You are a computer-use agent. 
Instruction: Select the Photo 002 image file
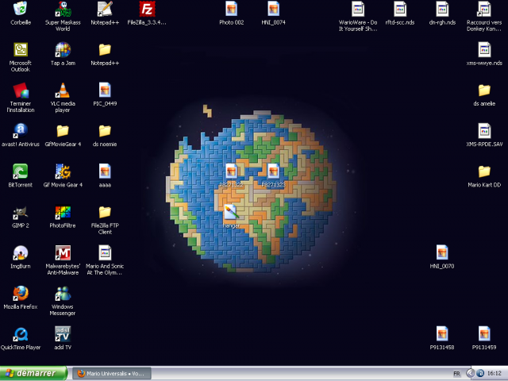231,9
